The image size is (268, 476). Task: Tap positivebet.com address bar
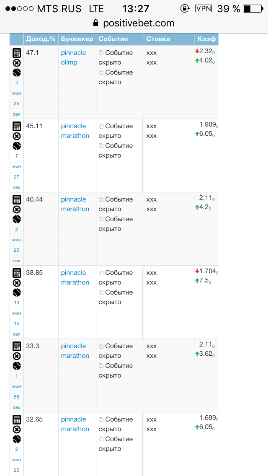coord(134,23)
